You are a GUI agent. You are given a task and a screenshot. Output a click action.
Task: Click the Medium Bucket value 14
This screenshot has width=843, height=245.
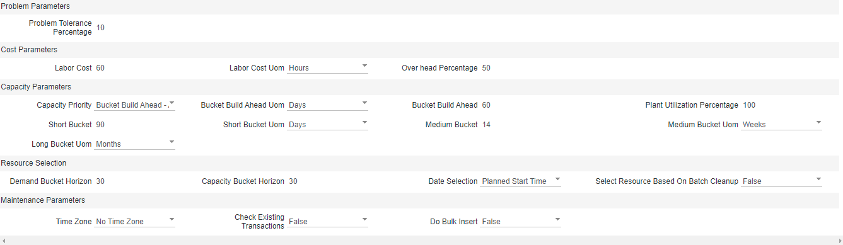pos(486,125)
